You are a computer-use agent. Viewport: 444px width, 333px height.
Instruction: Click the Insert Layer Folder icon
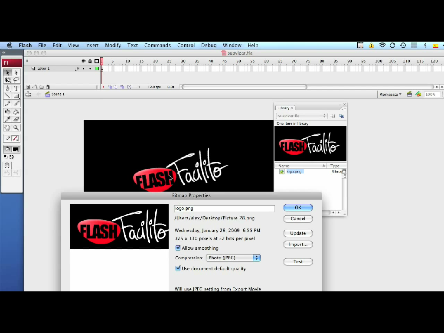[41, 87]
